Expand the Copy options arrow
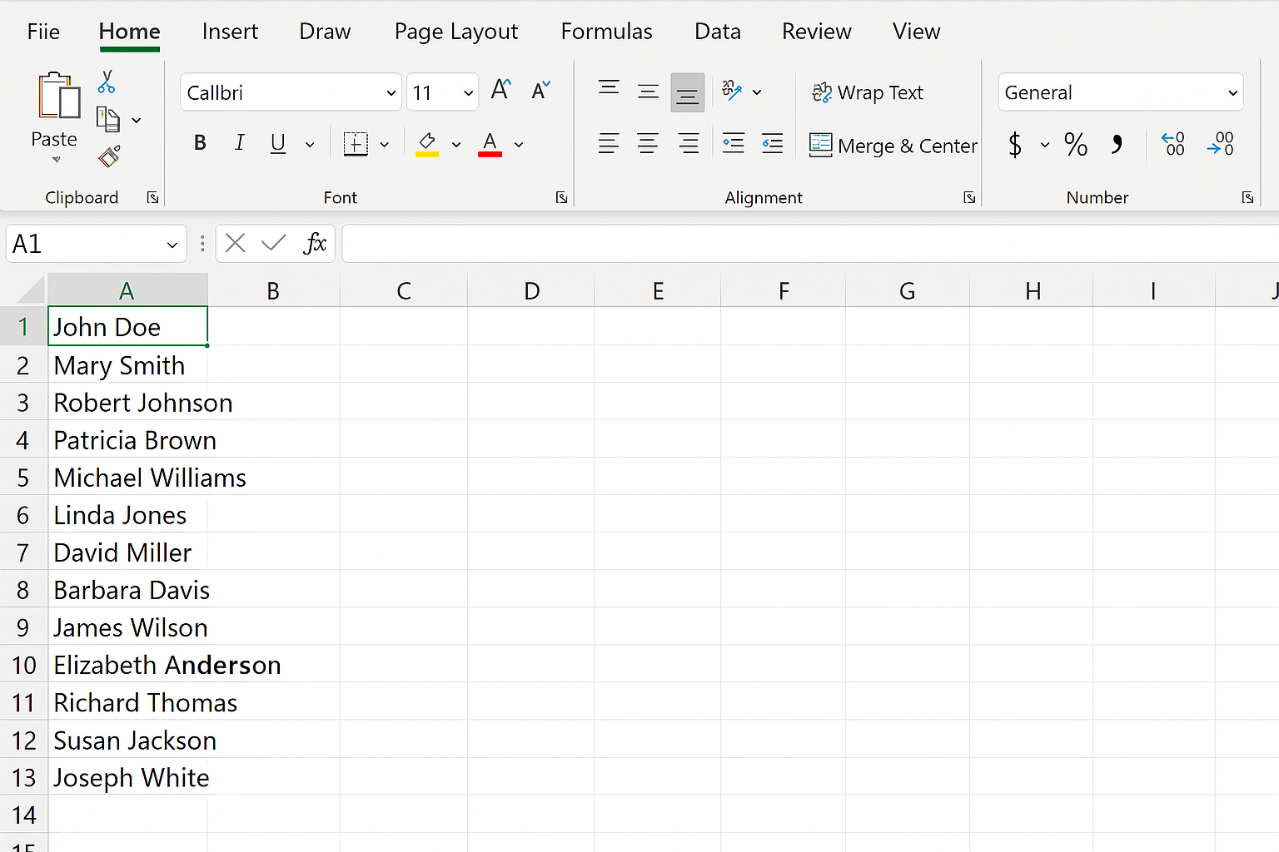This screenshot has height=852, width=1279. click(137, 121)
